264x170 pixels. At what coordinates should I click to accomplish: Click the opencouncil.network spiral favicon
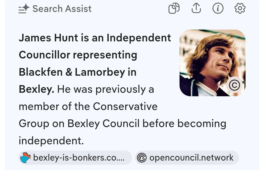point(142,158)
